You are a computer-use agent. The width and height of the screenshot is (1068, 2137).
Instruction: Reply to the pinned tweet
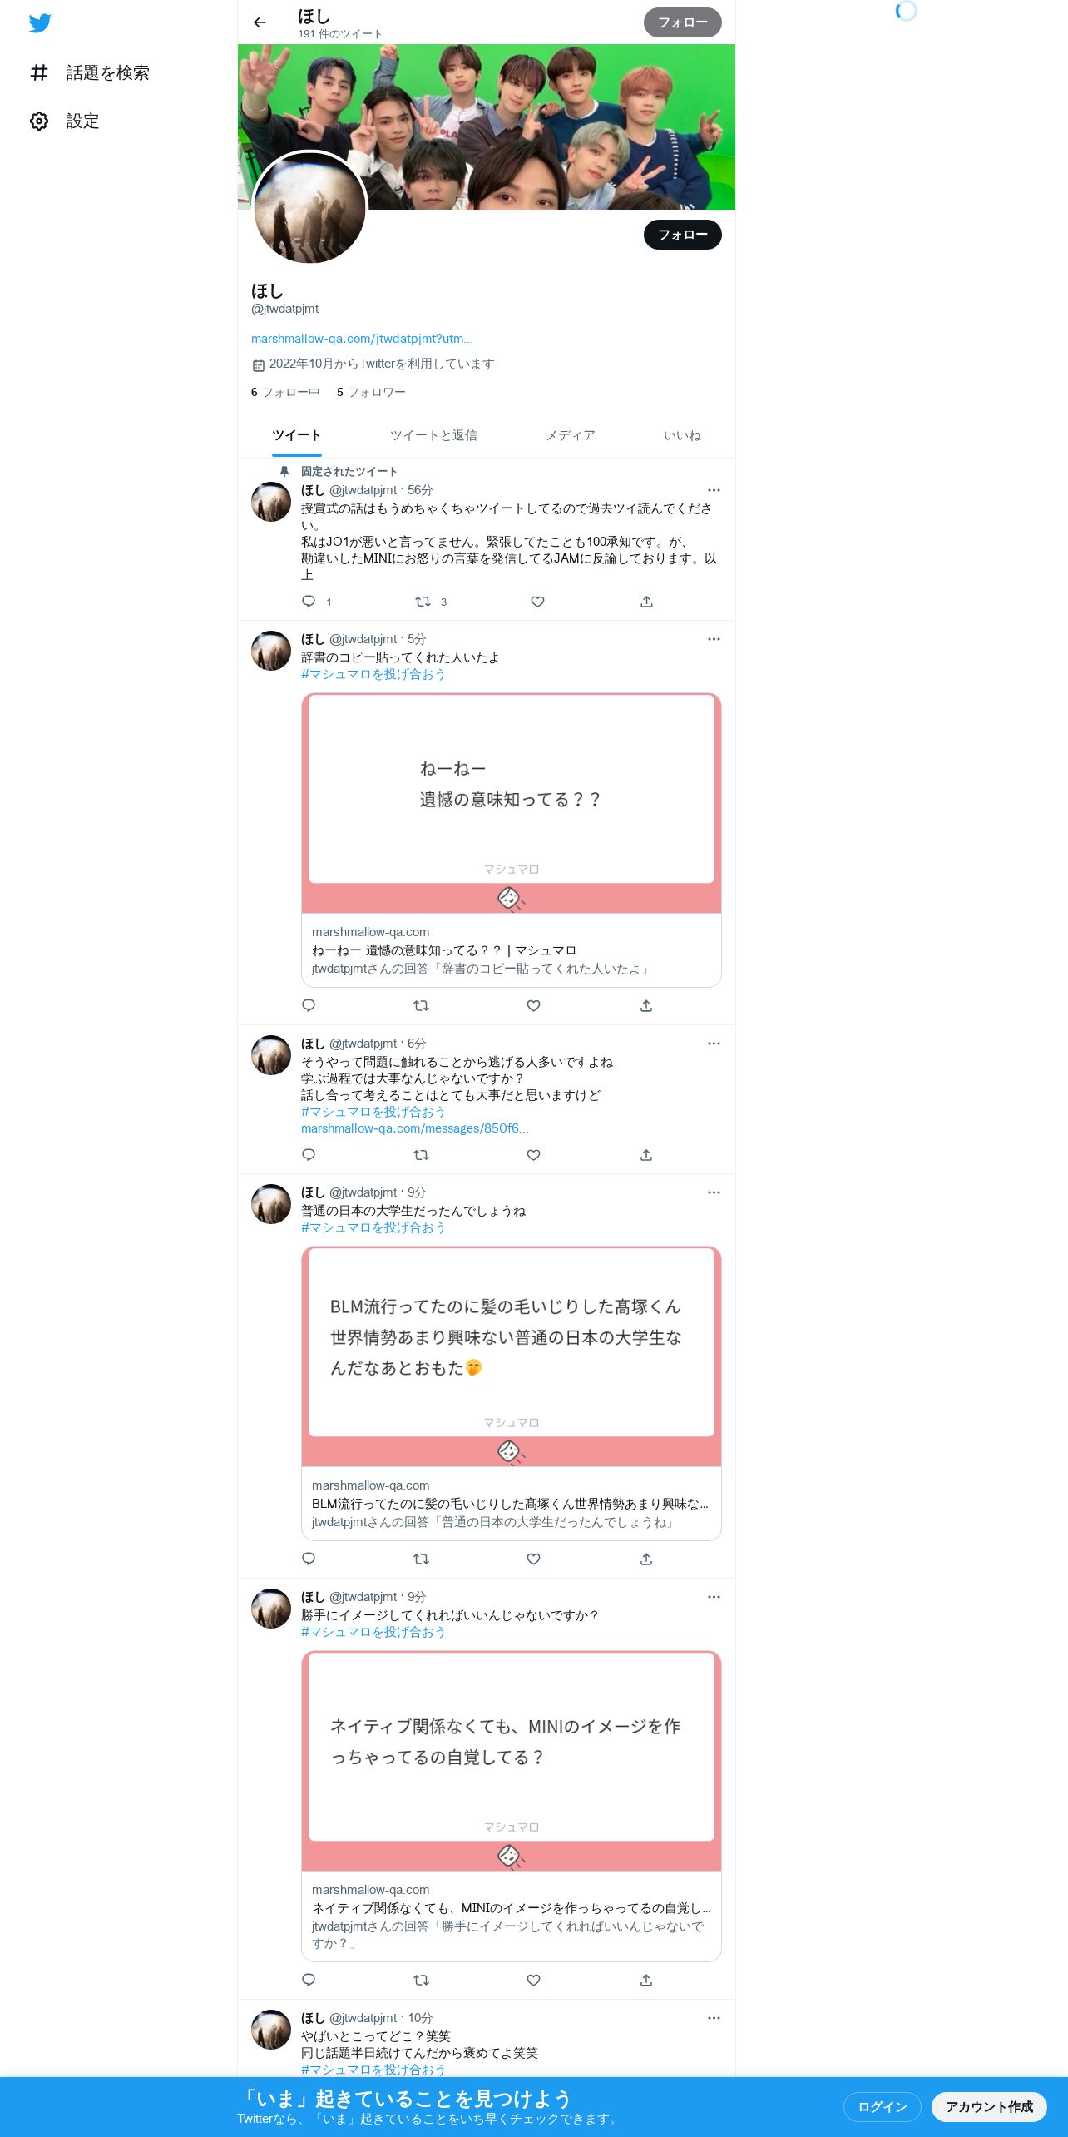point(309,602)
